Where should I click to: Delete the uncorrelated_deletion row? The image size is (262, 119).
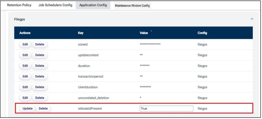coord(40,98)
